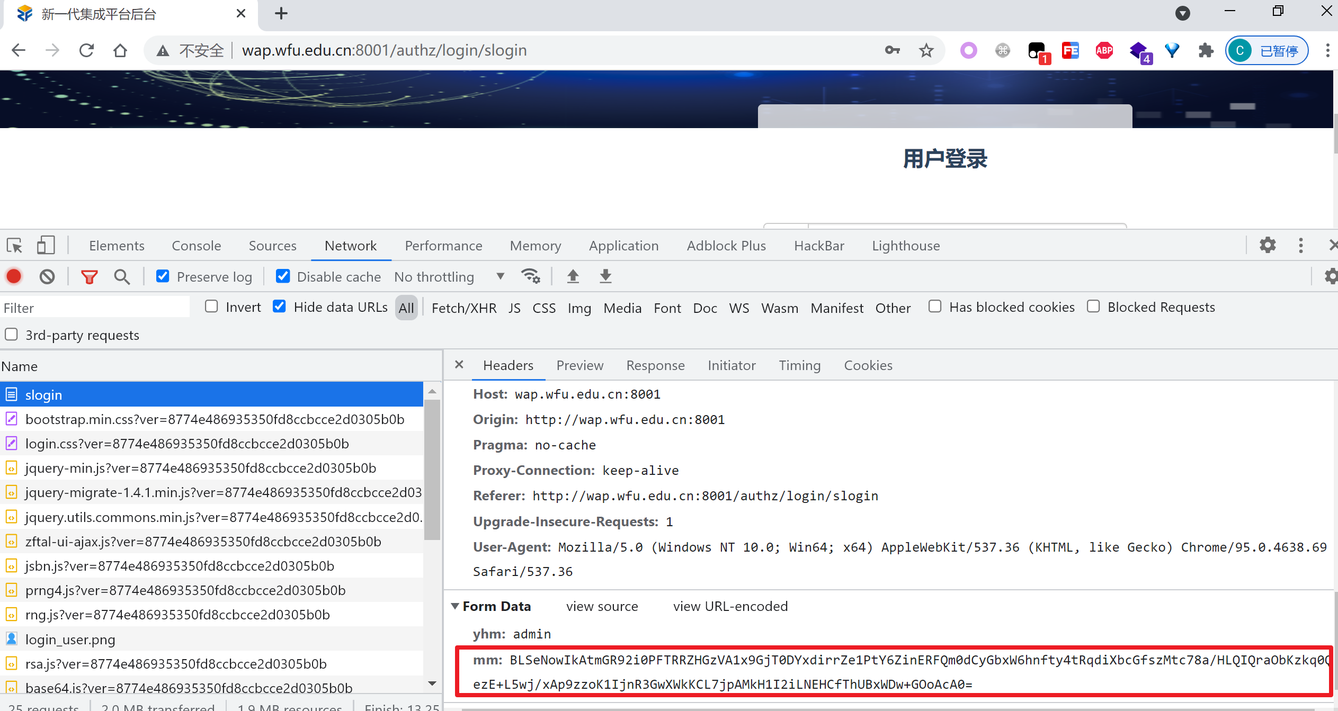
Task: Toggle the device toolbar icon
Action: [46, 246]
